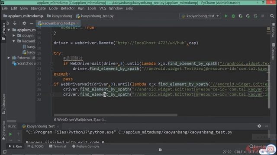The image size is (277, 155).
Task: Open the Terminal tab
Action: [58, 146]
